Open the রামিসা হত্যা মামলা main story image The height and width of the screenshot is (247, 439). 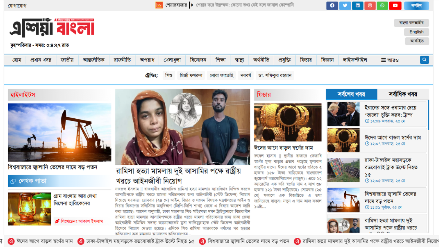click(183, 127)
